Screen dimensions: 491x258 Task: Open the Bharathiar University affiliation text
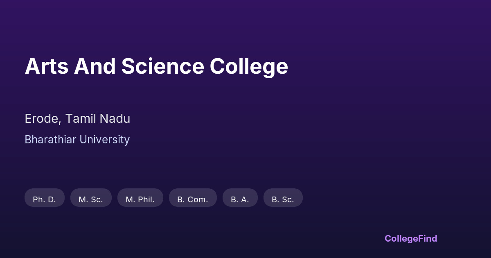77,140
